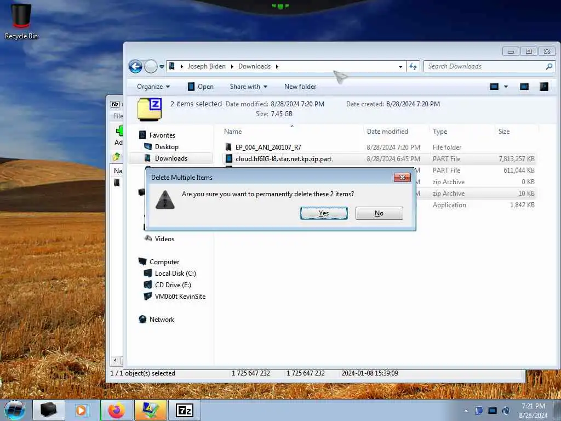Image resolution: width=561 pixels, height=421 pixels.
Task: Toggle the preview pane icon
Action: pyautogui.click(x=524, y=87)
